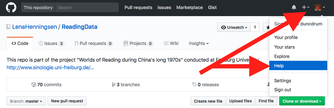334x108 pixels.
Task: Switch to the Projects tab
Action: point(138,44)
